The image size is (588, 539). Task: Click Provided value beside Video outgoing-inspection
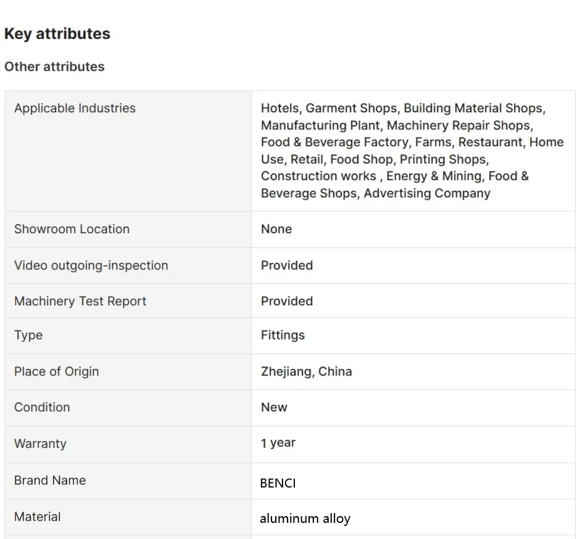(x=287, y=265)
